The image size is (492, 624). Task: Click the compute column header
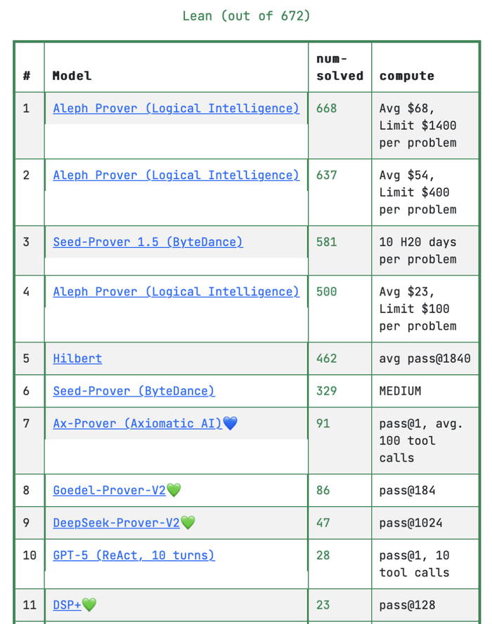tap(407, 76)
